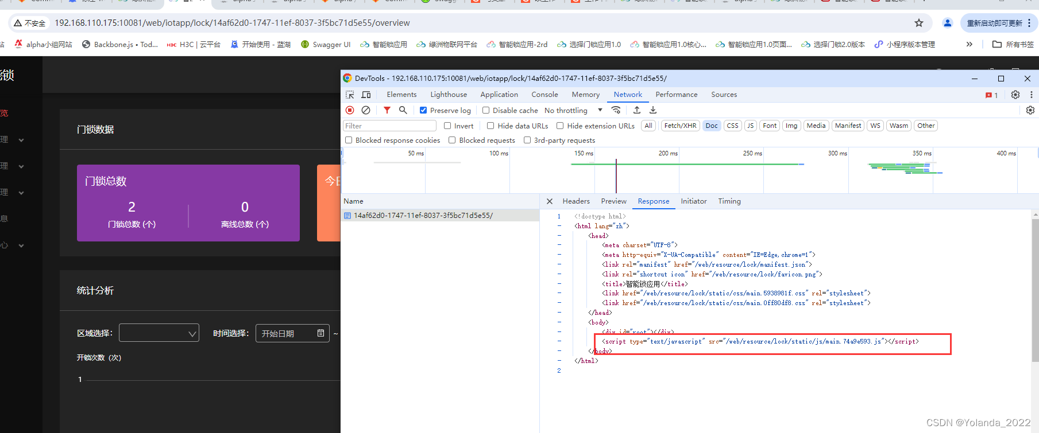Select the Img filter button

click(791, 126)
